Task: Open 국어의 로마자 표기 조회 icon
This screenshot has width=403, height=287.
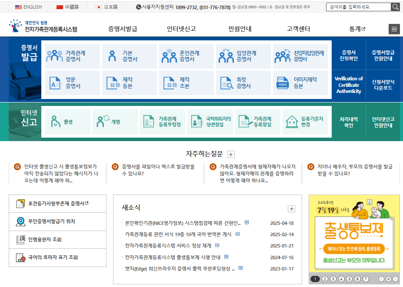Action: (x=20, y=257)
